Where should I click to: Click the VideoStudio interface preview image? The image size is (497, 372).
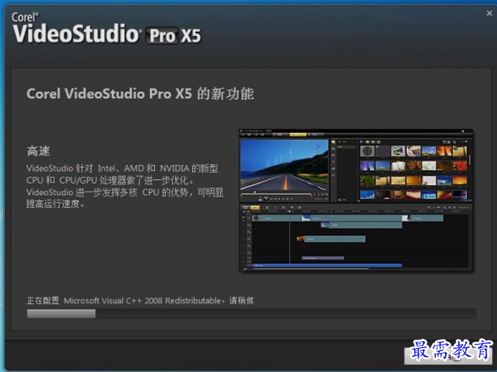click(x=356, y=200)
